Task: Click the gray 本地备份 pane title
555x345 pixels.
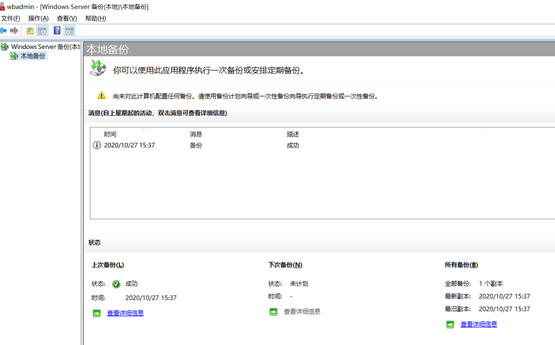Action: 108,50
